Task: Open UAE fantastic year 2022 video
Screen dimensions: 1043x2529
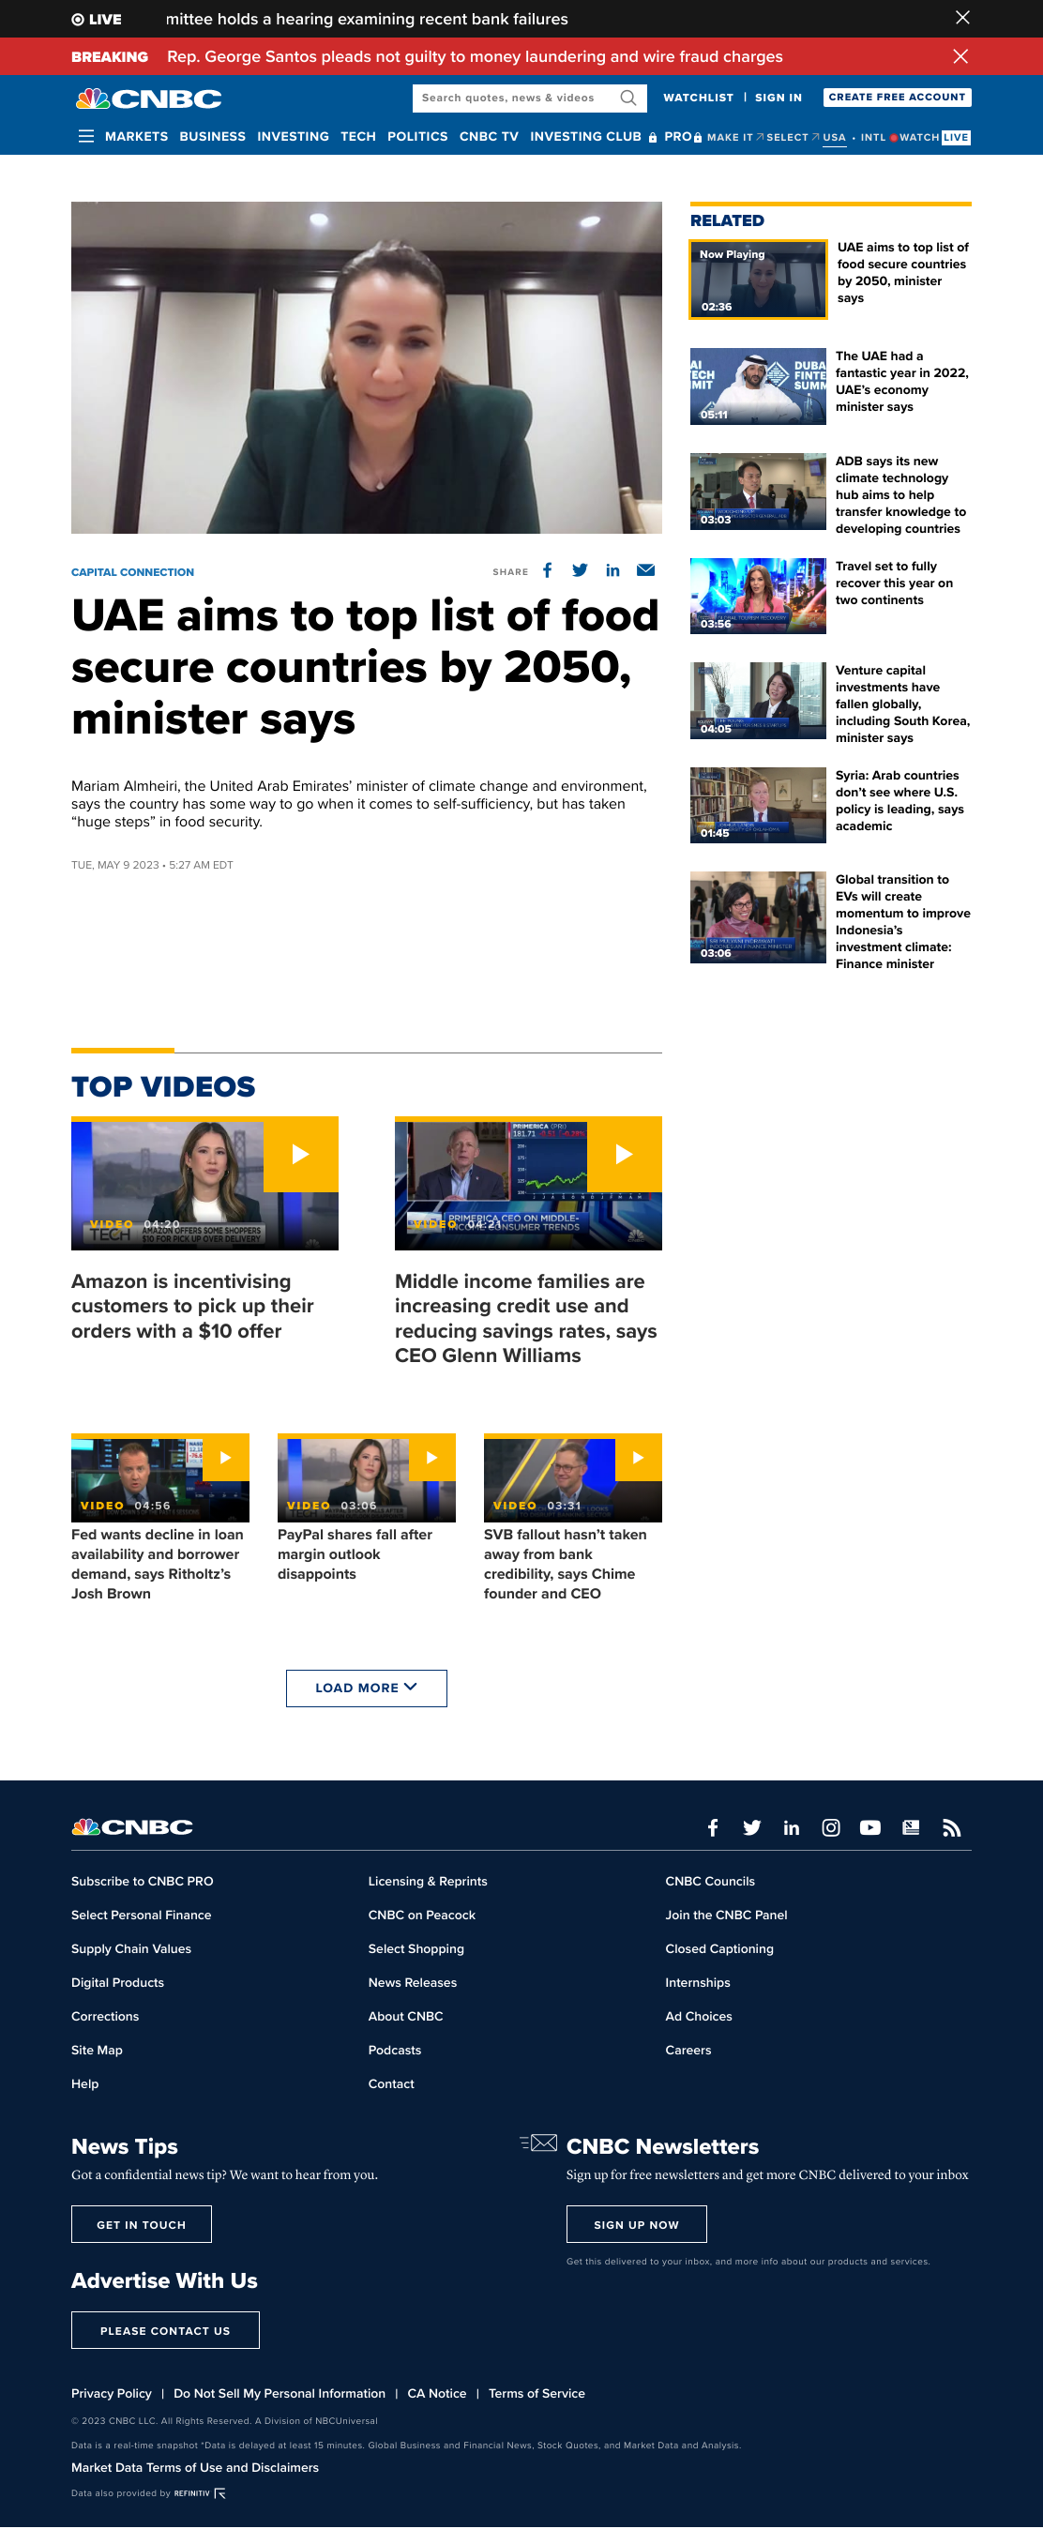Action: pos(758,386)
